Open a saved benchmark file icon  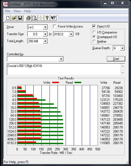click(14, 18)
